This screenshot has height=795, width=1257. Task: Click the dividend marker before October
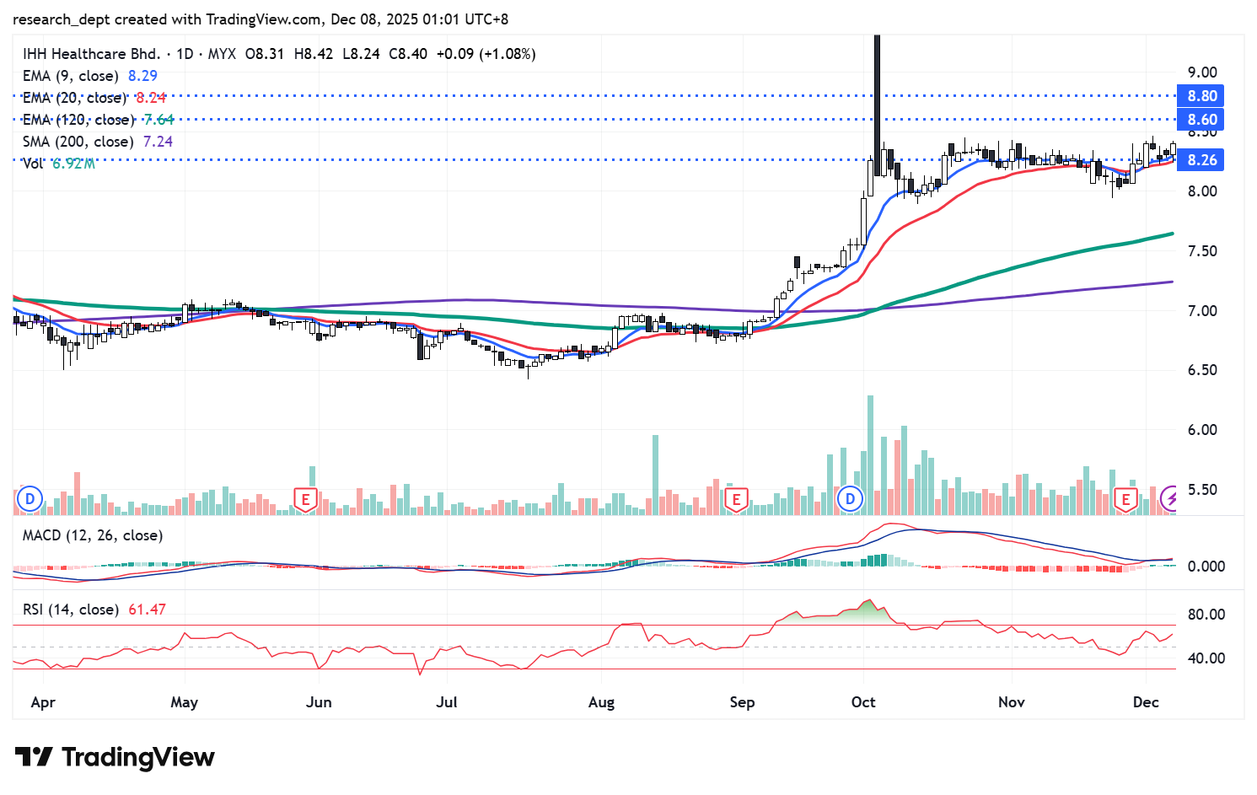tap(850, 499)
